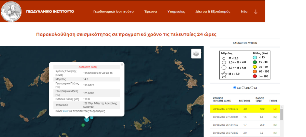The image size is (306, 137).
Task: Go to the Νέα menu item
Action: pyautogui.click(x=244, y=12)
